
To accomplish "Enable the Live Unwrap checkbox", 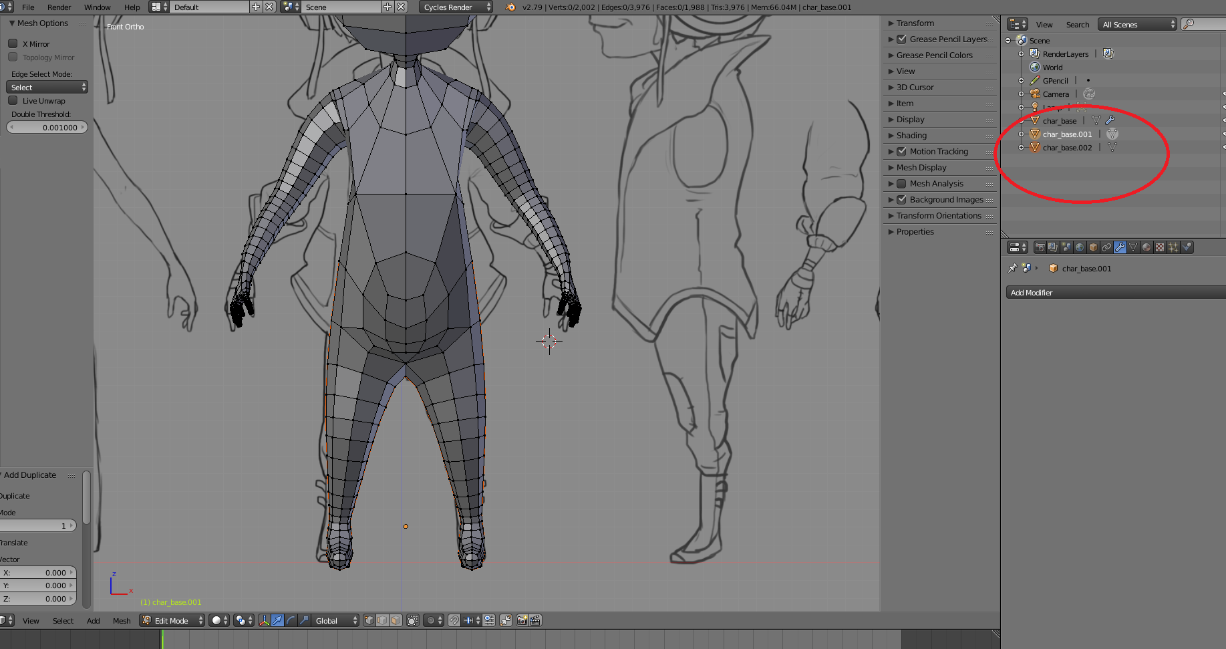I will pyautogui.click(x=13, y=101).
